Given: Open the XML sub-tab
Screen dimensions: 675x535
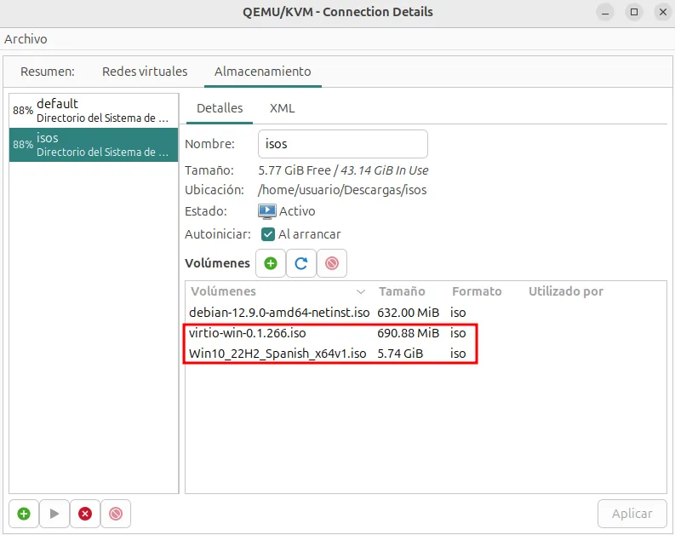Looking at the screenshot, I should click(x=282, y=108).
